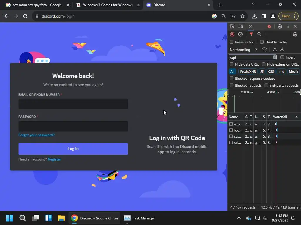Toggle the Chrome side panel icon
This screenshot has height=225, width=301.
pyautogui.click(x=264, y=16)
